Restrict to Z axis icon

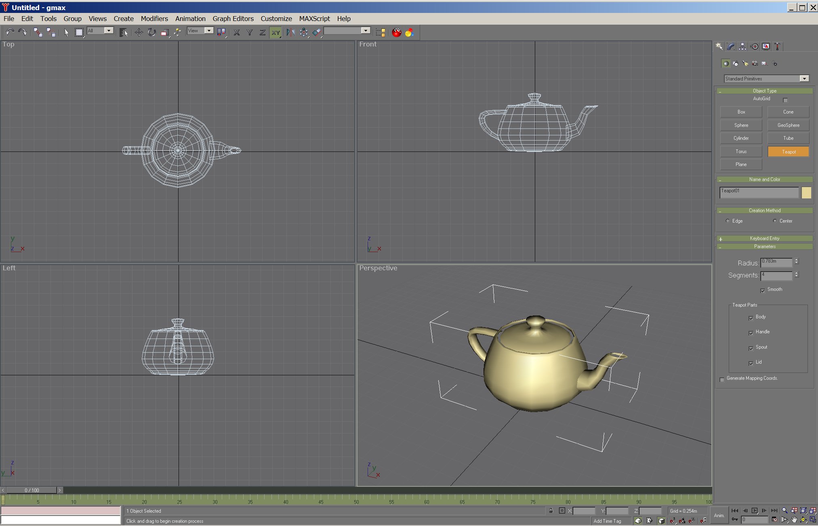point(262,32)
